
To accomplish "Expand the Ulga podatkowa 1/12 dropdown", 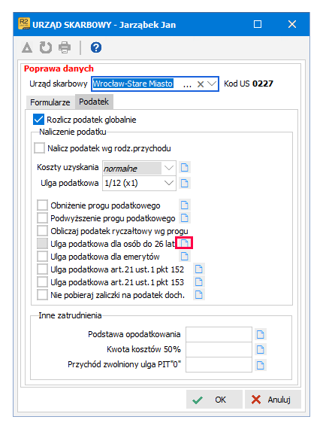I will pyautogui.click(x=169, y=183).
